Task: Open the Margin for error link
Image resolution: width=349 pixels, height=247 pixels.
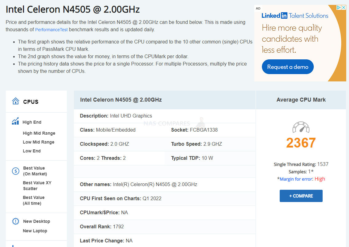Action: (296, 179)
